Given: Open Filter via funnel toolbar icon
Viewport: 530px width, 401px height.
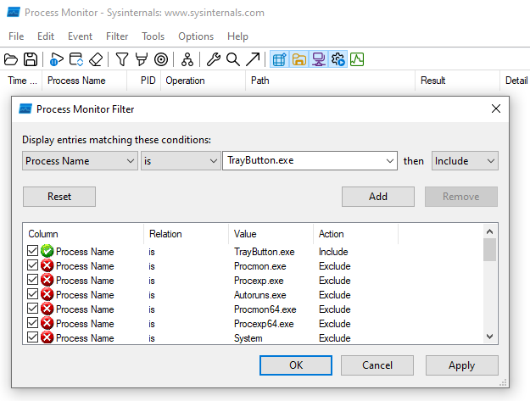Looking at the screenshot, I should pyautogui.click(x=121, y=59).
